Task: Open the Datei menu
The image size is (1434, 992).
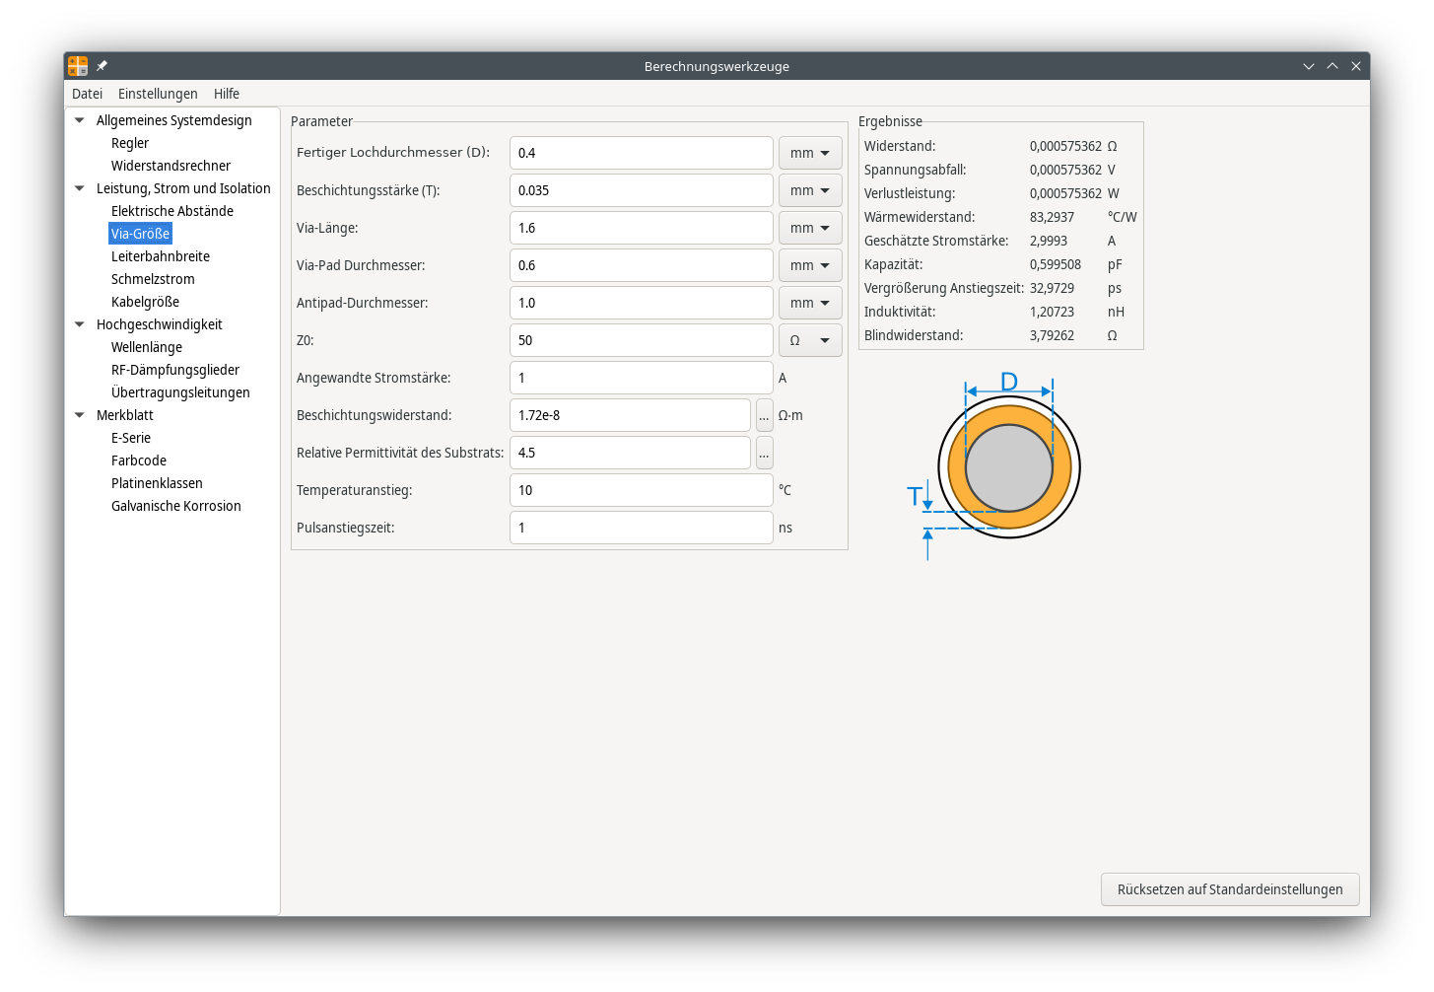Action: pyautogui.click(x=87, y=94)
